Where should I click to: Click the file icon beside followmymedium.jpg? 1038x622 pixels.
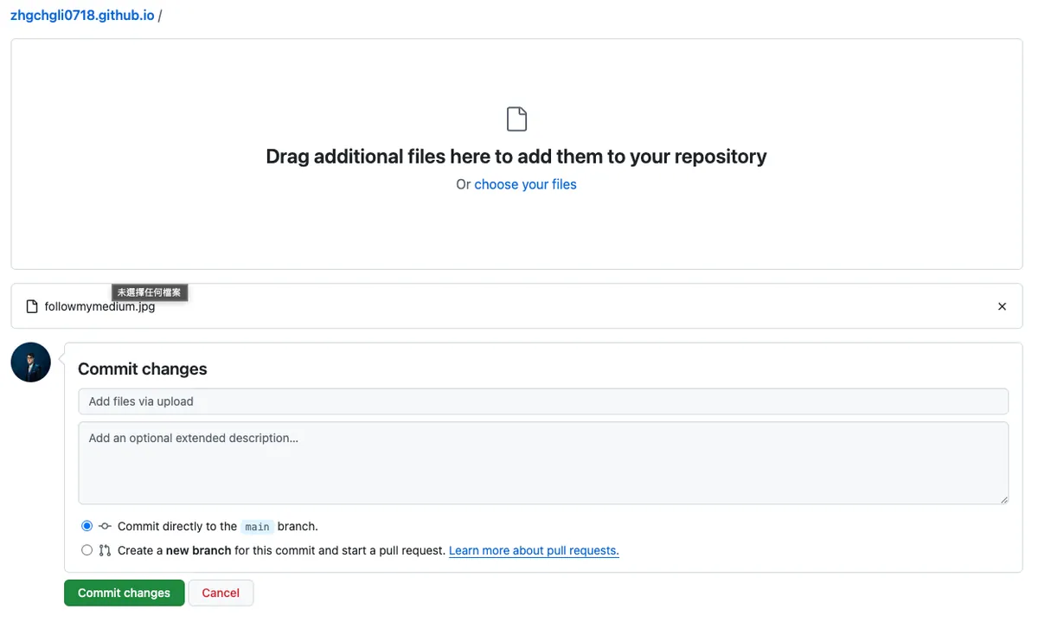[32, 306]
